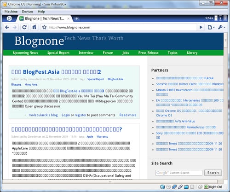Open the AVG Anti-Virus partner link

tap(175, 121)
